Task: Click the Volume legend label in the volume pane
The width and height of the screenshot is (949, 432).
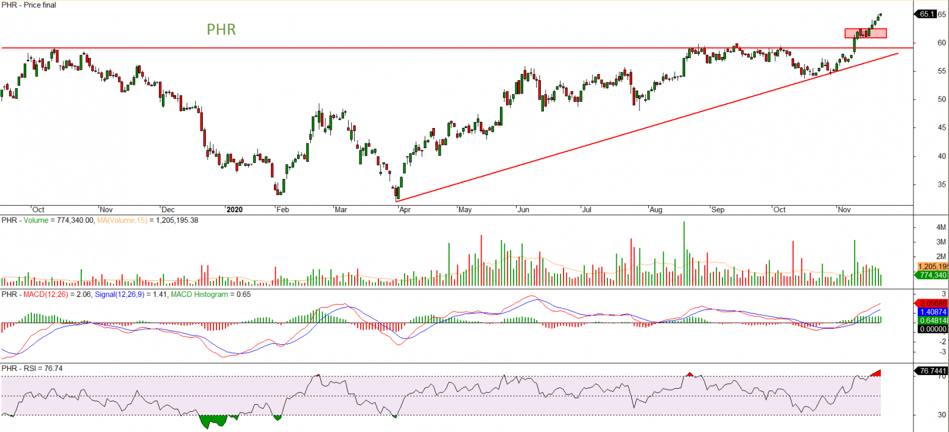Action: 36,220
